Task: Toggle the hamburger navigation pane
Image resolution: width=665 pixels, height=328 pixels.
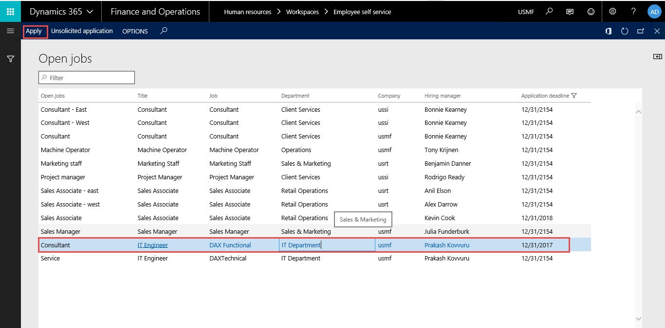Action: click(x=10, y=31)
